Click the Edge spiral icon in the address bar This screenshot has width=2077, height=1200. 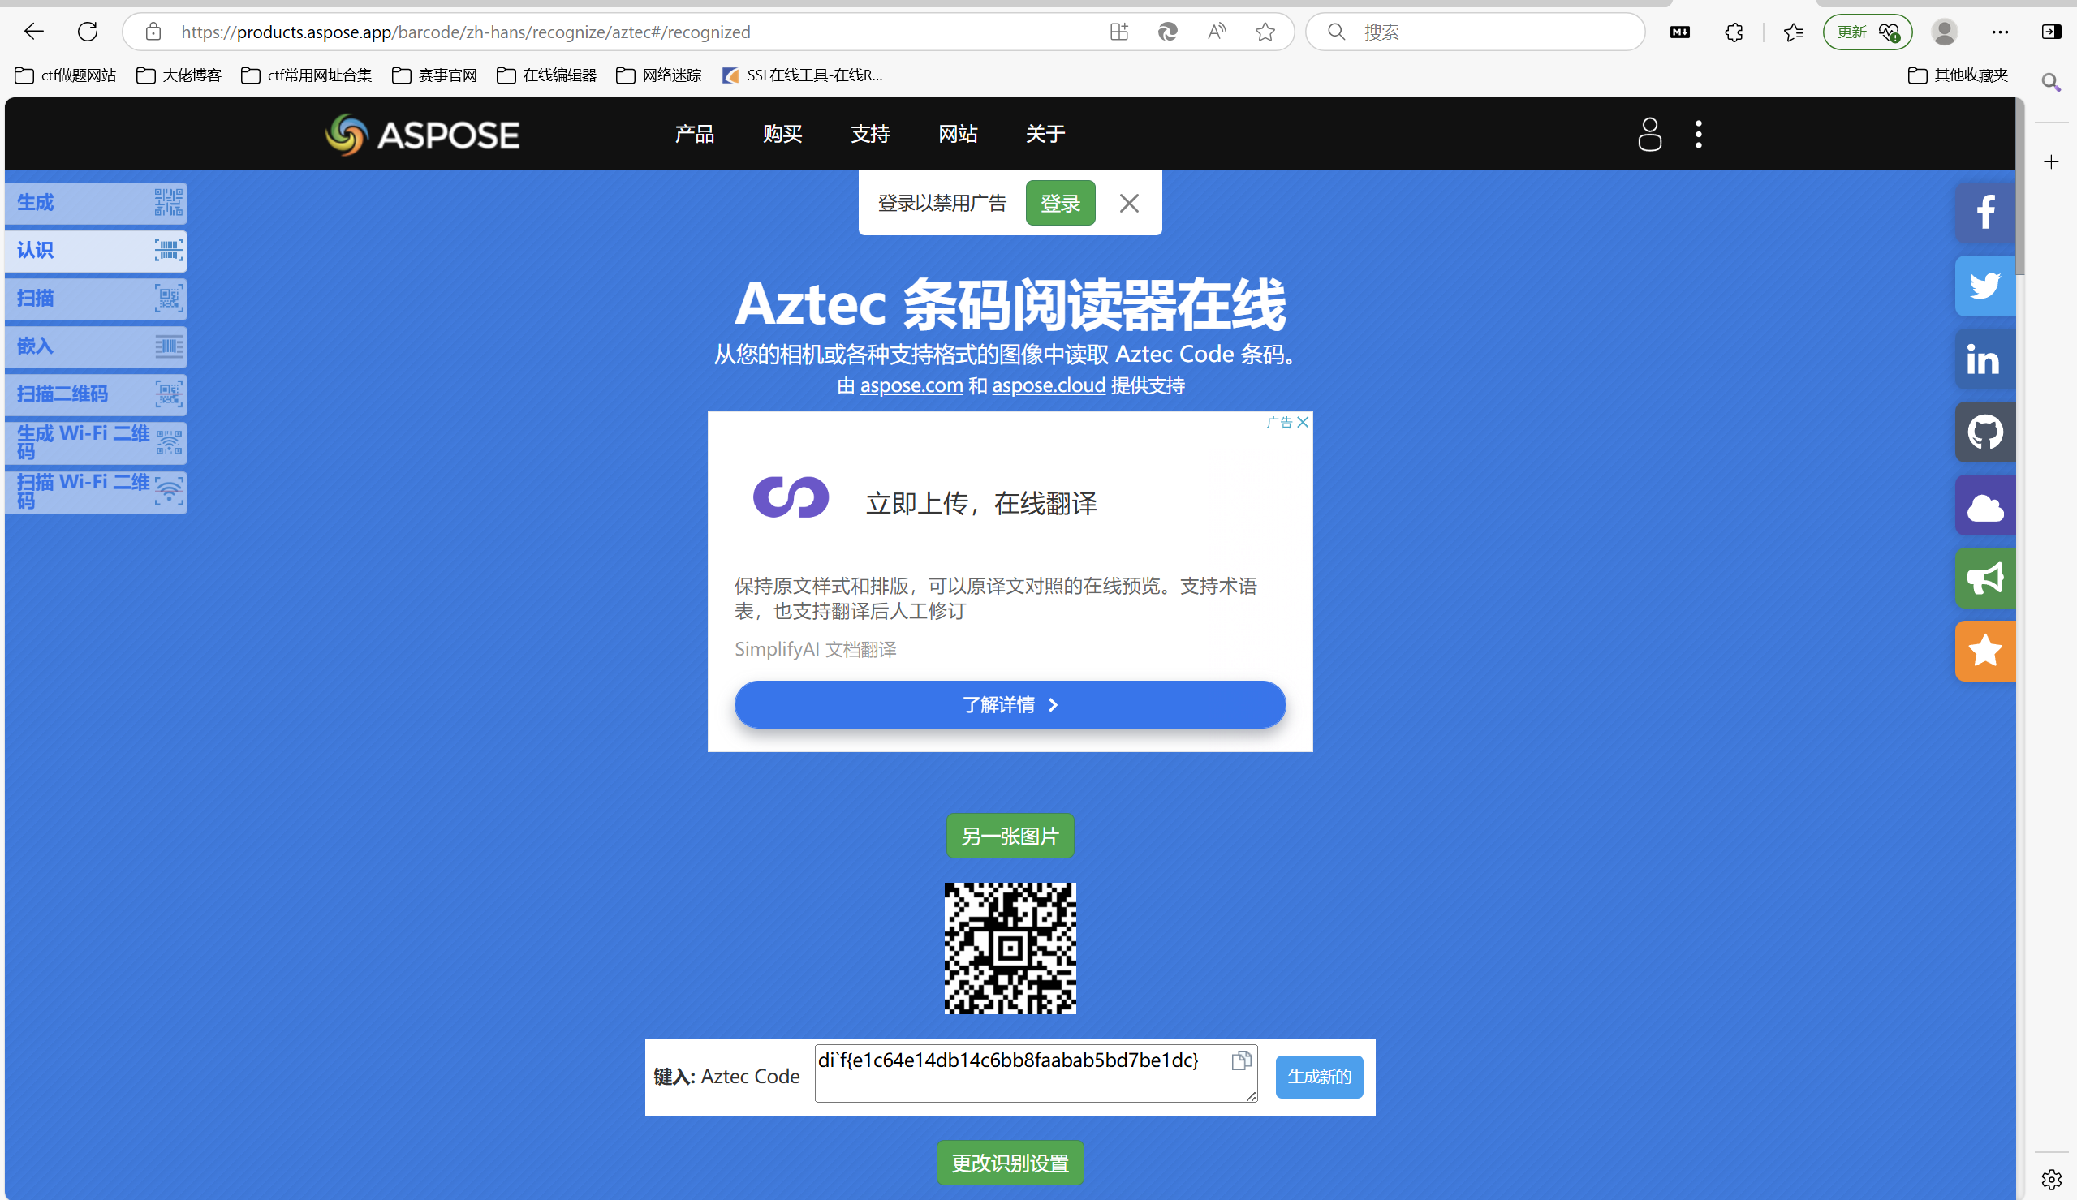coord(1167,32)
